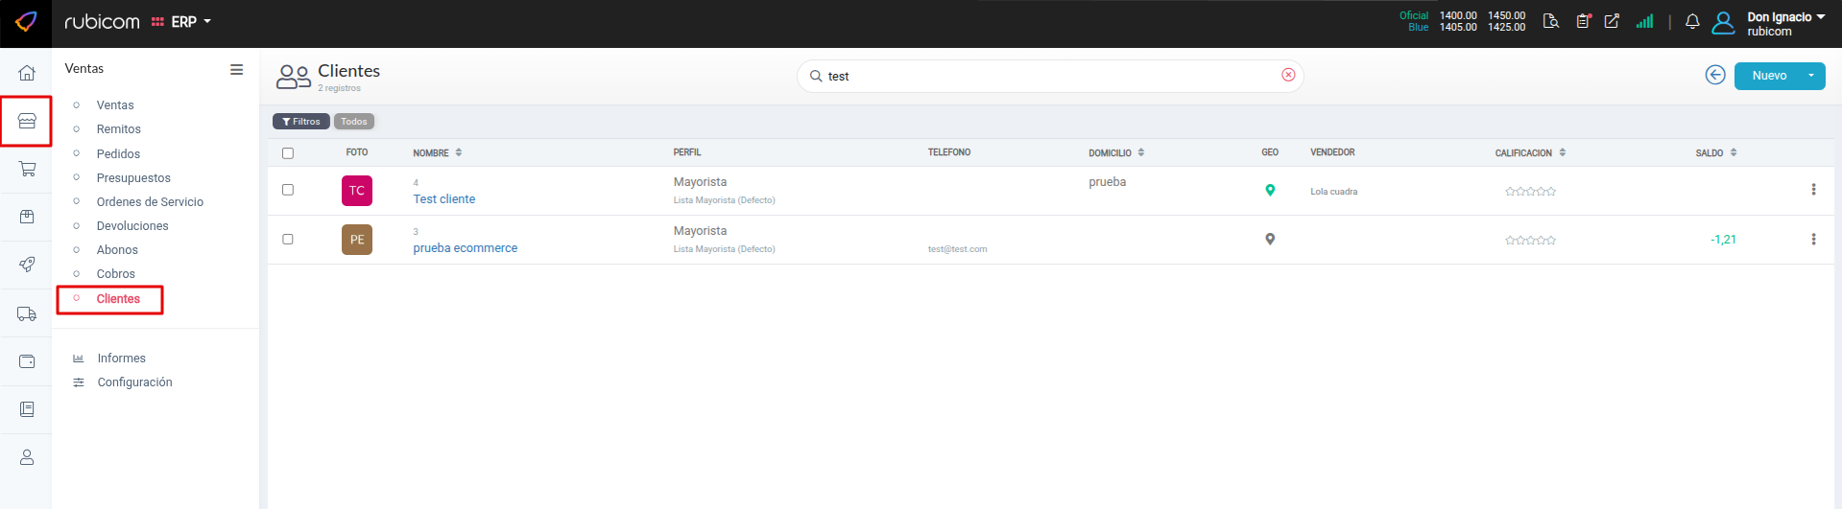Check the Test cliente row checkbox
Image resolution: width=1842 pixels, height=509 pixels.
[288, 190]
